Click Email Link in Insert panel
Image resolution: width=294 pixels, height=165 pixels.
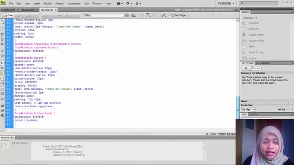(x=254, y=29)
